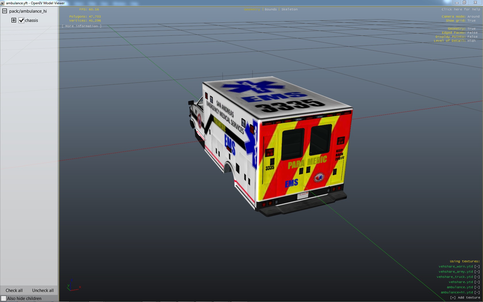Expand the More information section
483x302 pixels.
click(x=82, y=26)
